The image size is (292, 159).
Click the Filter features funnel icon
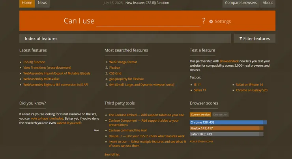coord(241,38)
